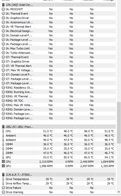Select the GT: Domain-Level P... sensor label
Viewport: 121px width, 196px height.
click(x=19, y=75)
